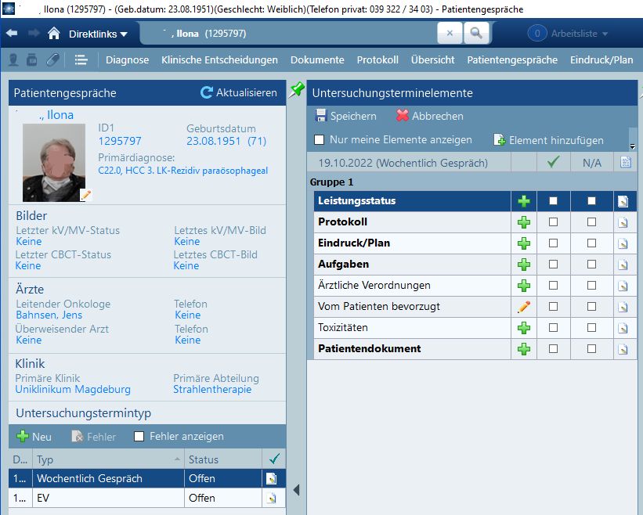Click the green pin icon

click(297, 90)
